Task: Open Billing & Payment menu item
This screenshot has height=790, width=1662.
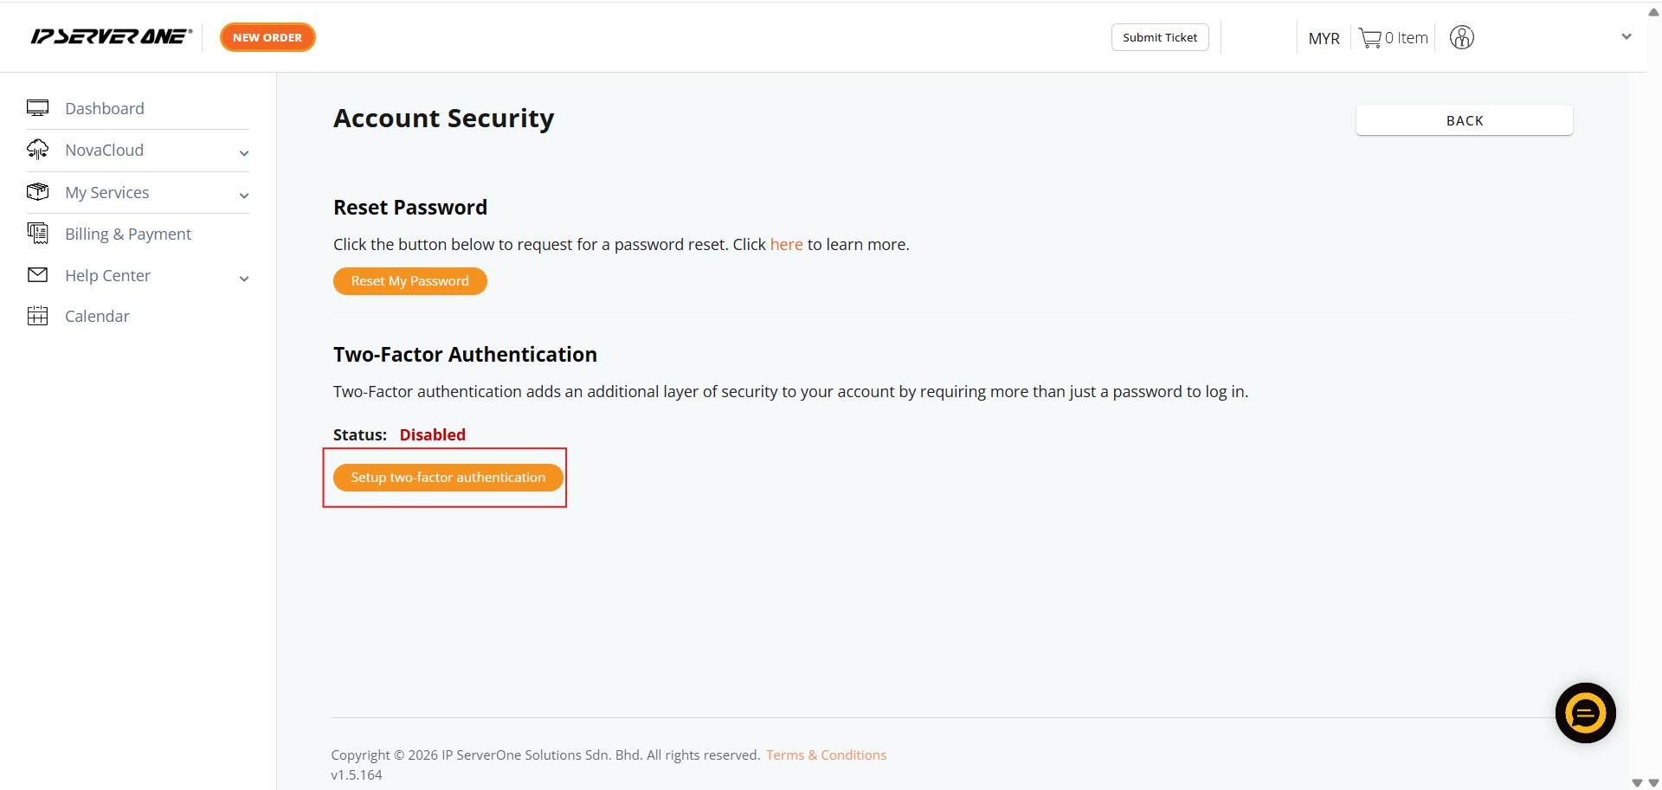Action: [x=128, y=234]
